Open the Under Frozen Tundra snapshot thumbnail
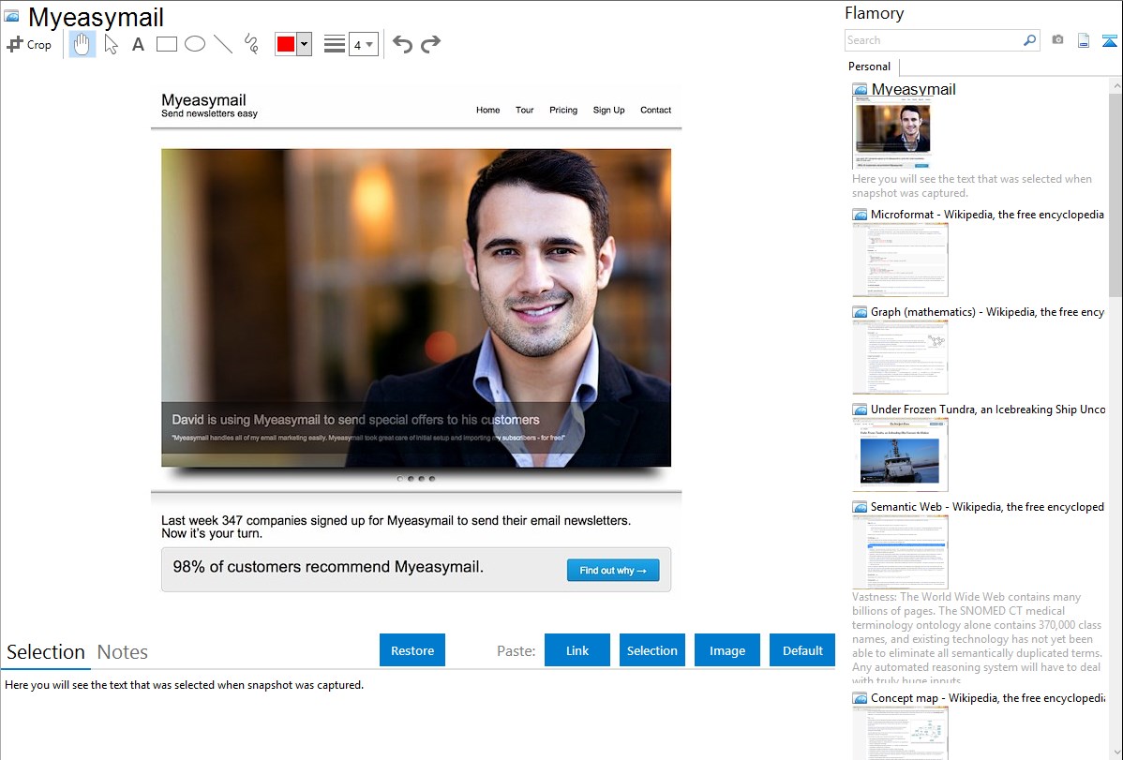 tap(900, 455)
